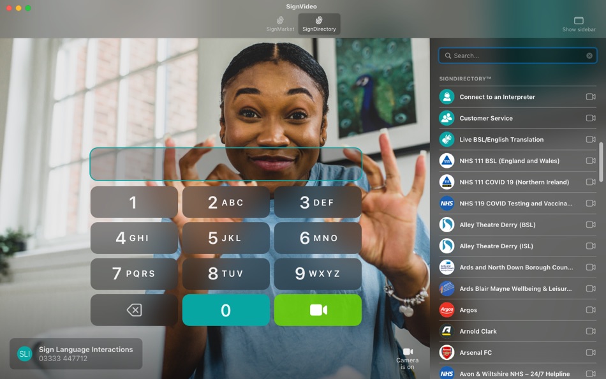Viewport: 606px width, 379px height.
Task: Video call Live BSL/English Translation
Action: pyautogui.click(x=590, y=139)
